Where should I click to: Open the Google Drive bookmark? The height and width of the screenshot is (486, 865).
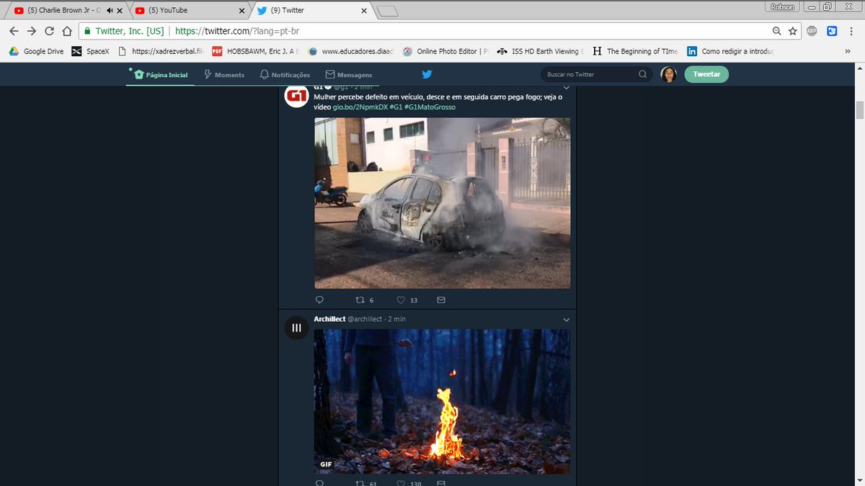pos(36,51)
